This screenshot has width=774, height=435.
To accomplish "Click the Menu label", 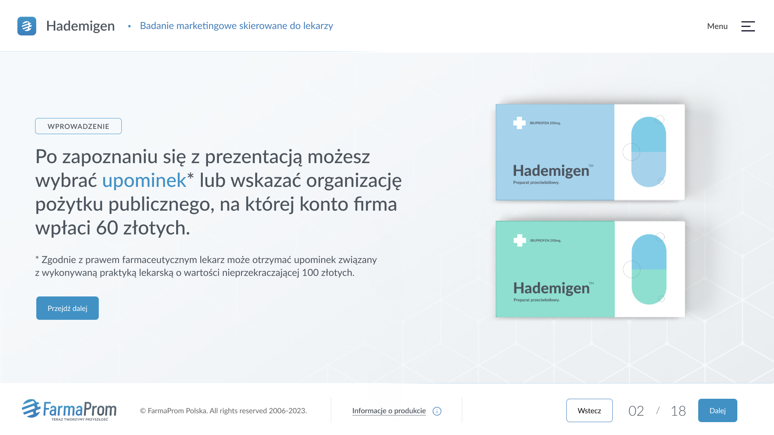I will tap(717, 26).
